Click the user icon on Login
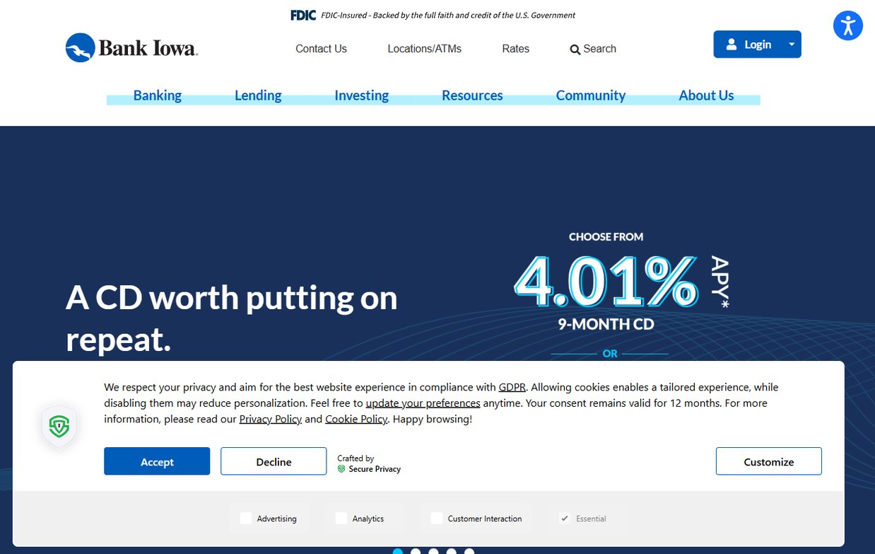 pyautogui.click(x=732, y=45)
